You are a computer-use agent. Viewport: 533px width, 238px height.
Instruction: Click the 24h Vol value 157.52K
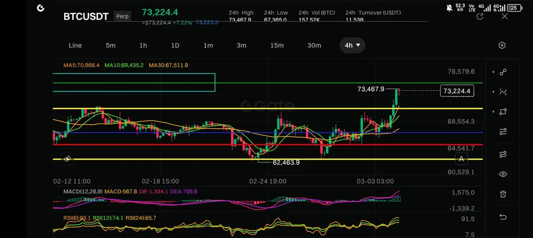309,20
